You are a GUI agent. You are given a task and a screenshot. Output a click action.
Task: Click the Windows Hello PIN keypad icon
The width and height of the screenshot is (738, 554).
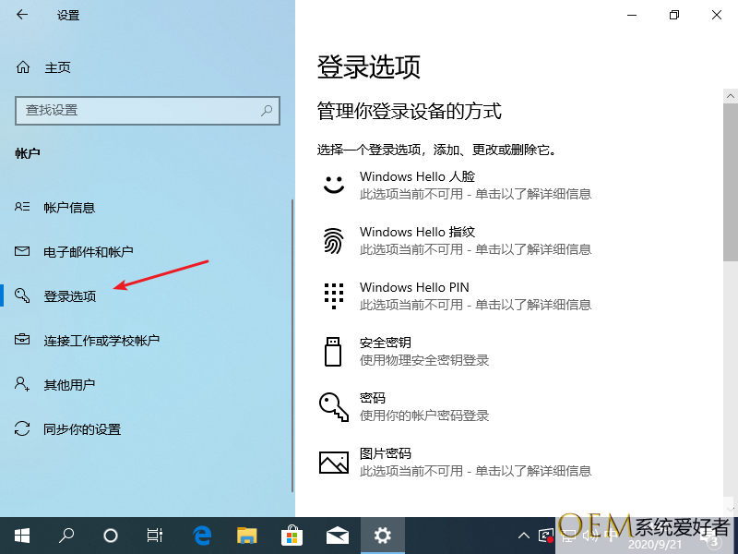pos(333,295)
